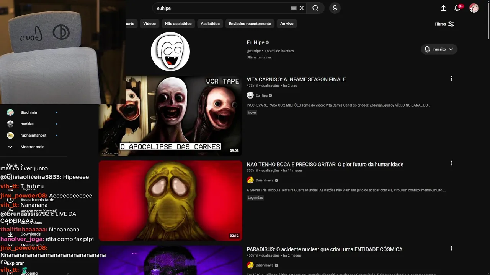Click the Explorar sidebar heading
Image resolution: width=490 pixels, height=275 pixels.
(15, 263)
